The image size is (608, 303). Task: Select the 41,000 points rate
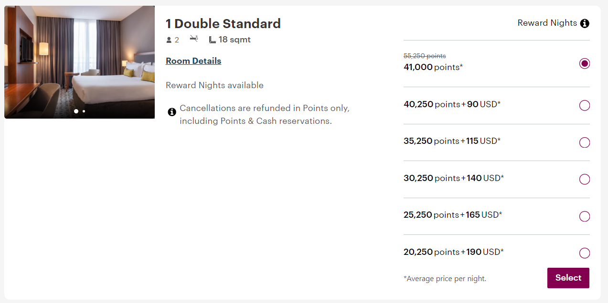tap(584, 63)
